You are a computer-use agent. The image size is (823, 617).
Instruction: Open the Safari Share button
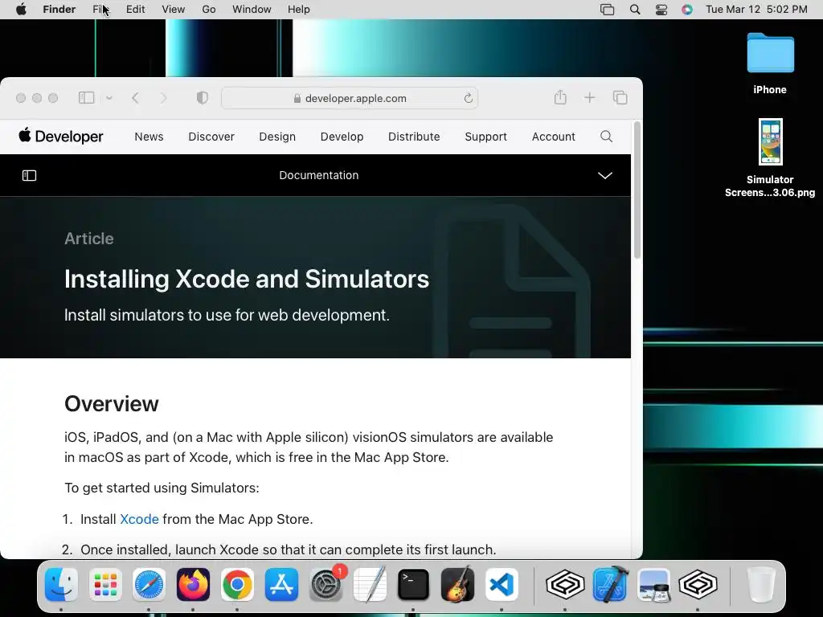(560, 97)
